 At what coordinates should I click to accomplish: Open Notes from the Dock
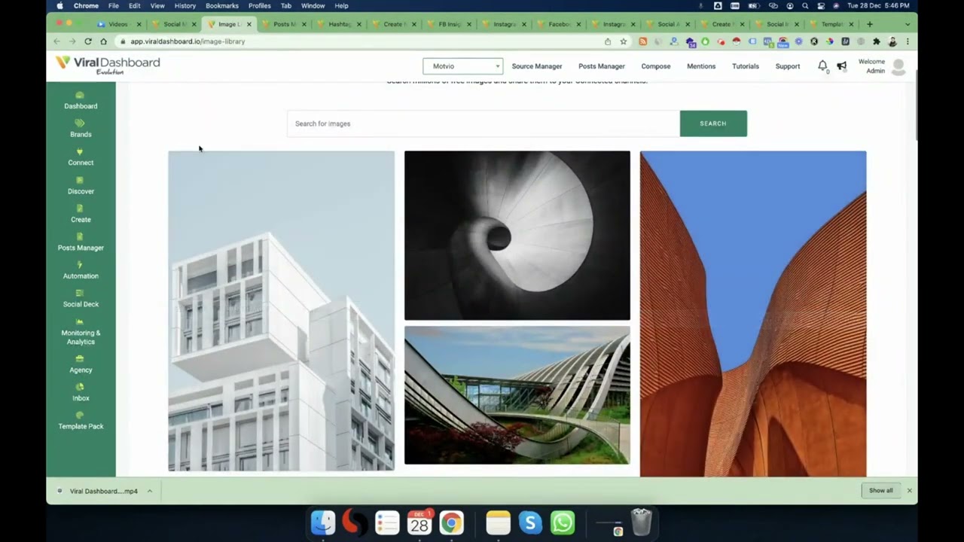tap(499, 522)
